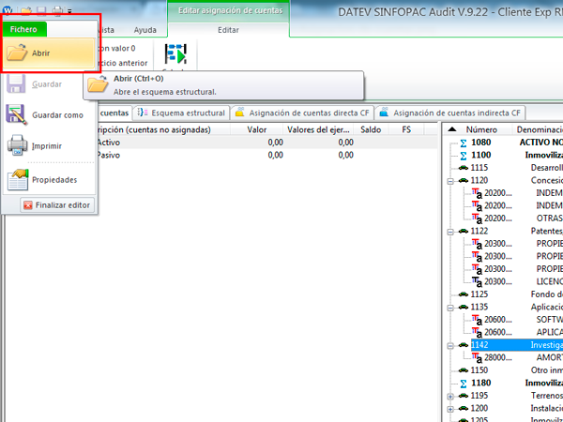The height and width of the screenshot is (422, 563).
Task: Switch to the Esquema estructural tab
Action: (181, 113)
